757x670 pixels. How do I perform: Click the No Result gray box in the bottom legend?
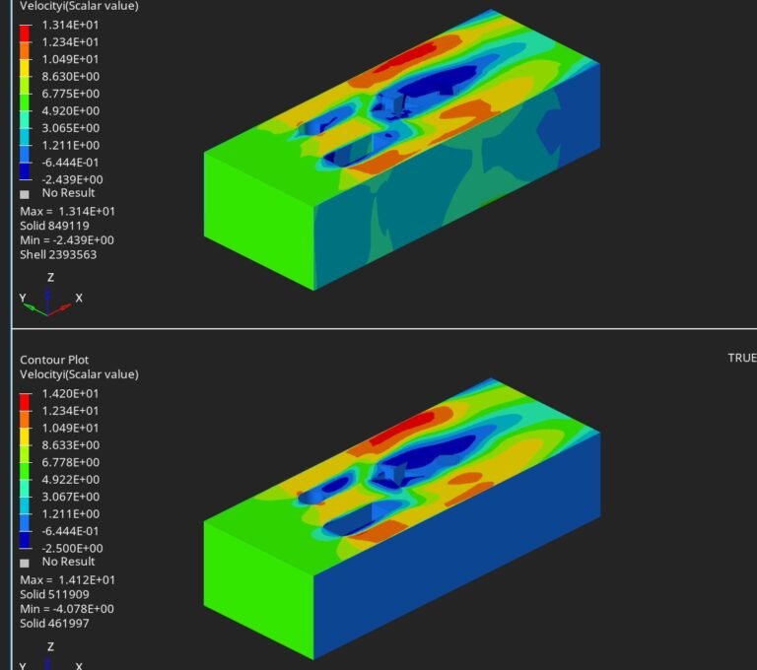coord(26,563)
